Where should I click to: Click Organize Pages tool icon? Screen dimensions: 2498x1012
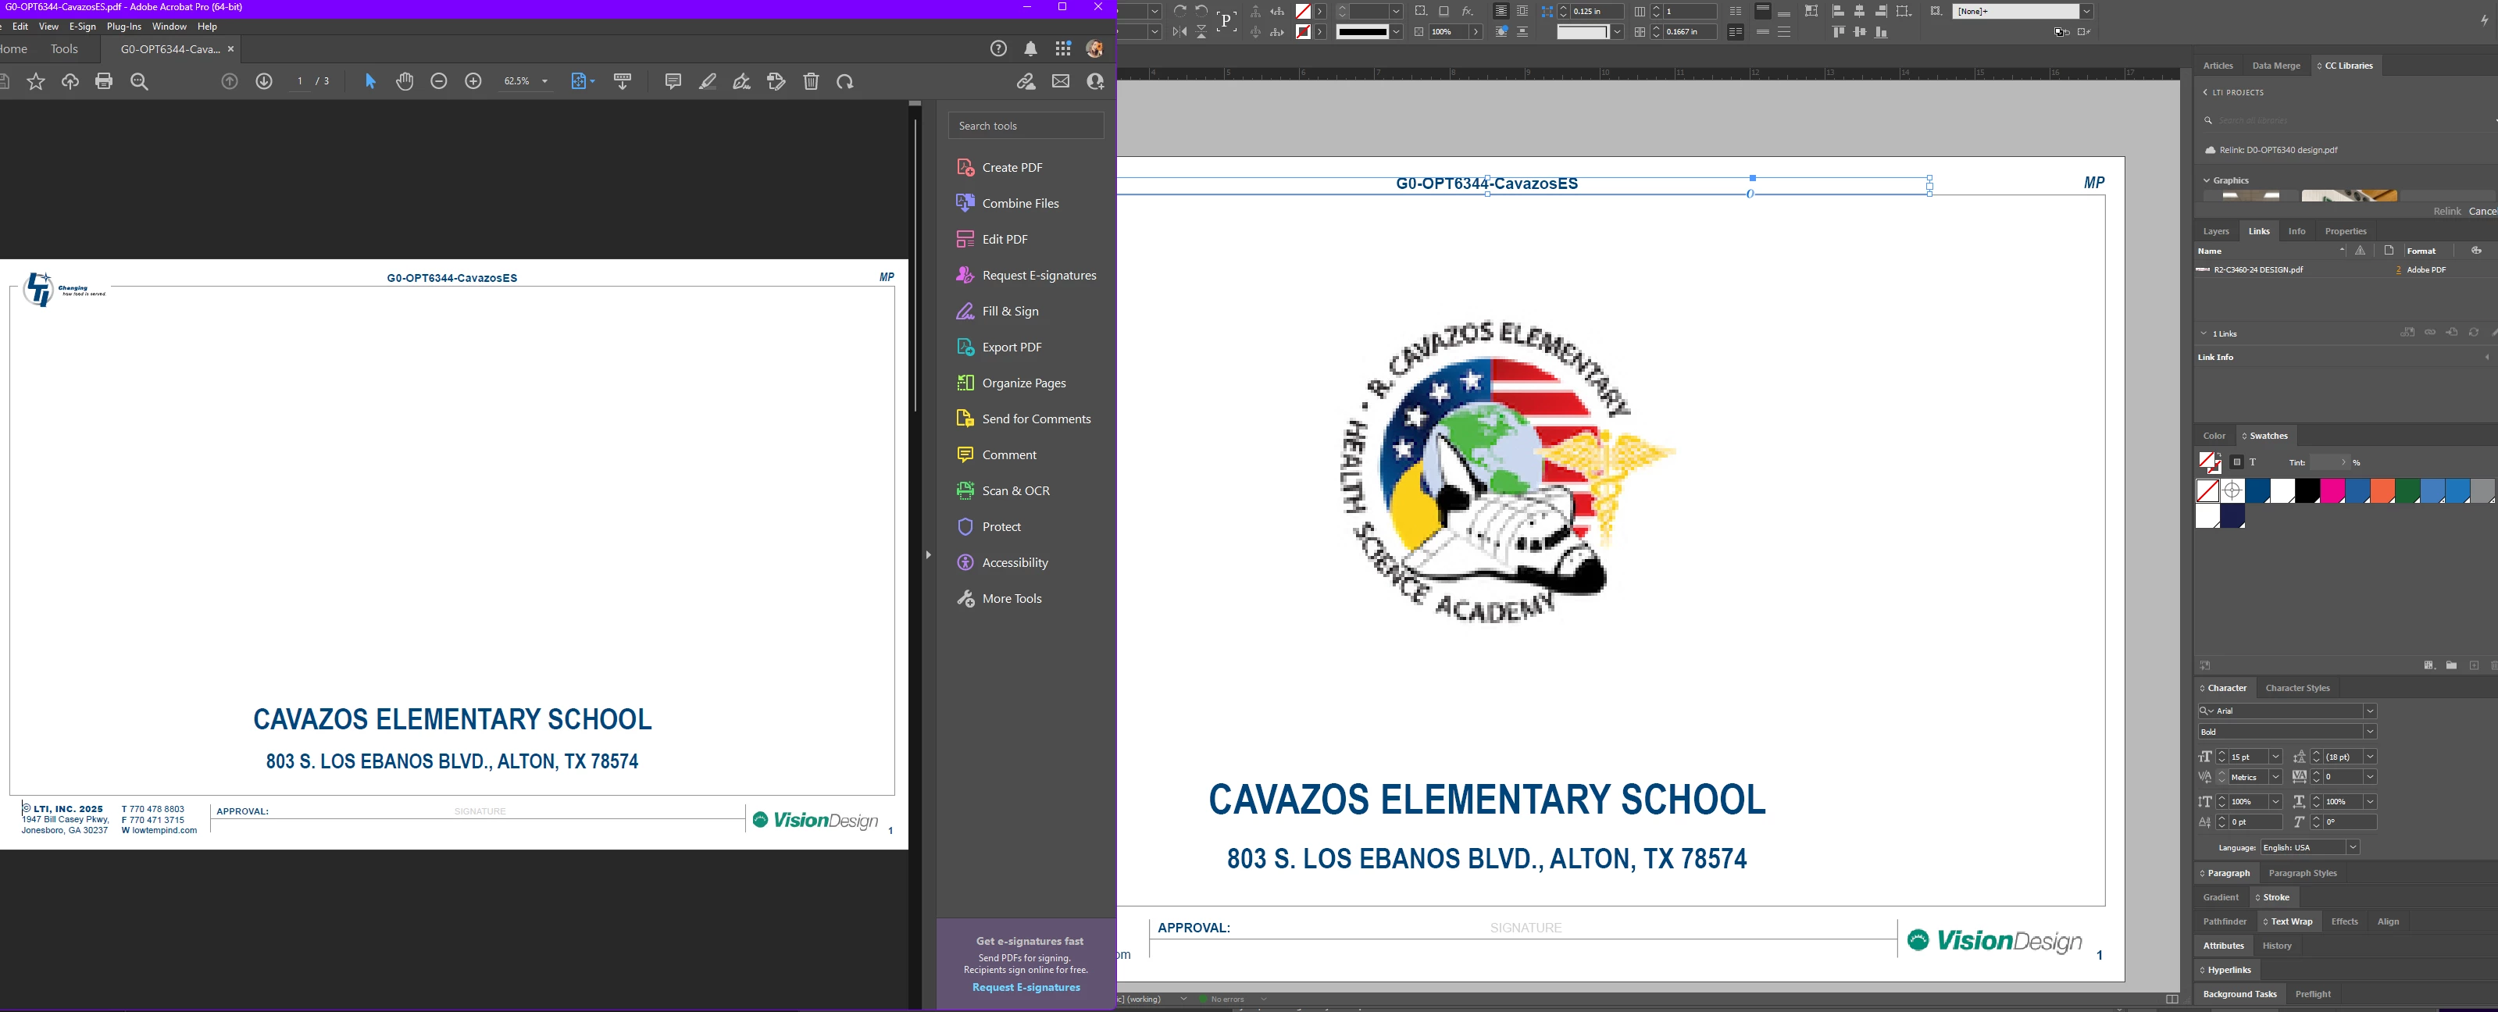(965, 383)
